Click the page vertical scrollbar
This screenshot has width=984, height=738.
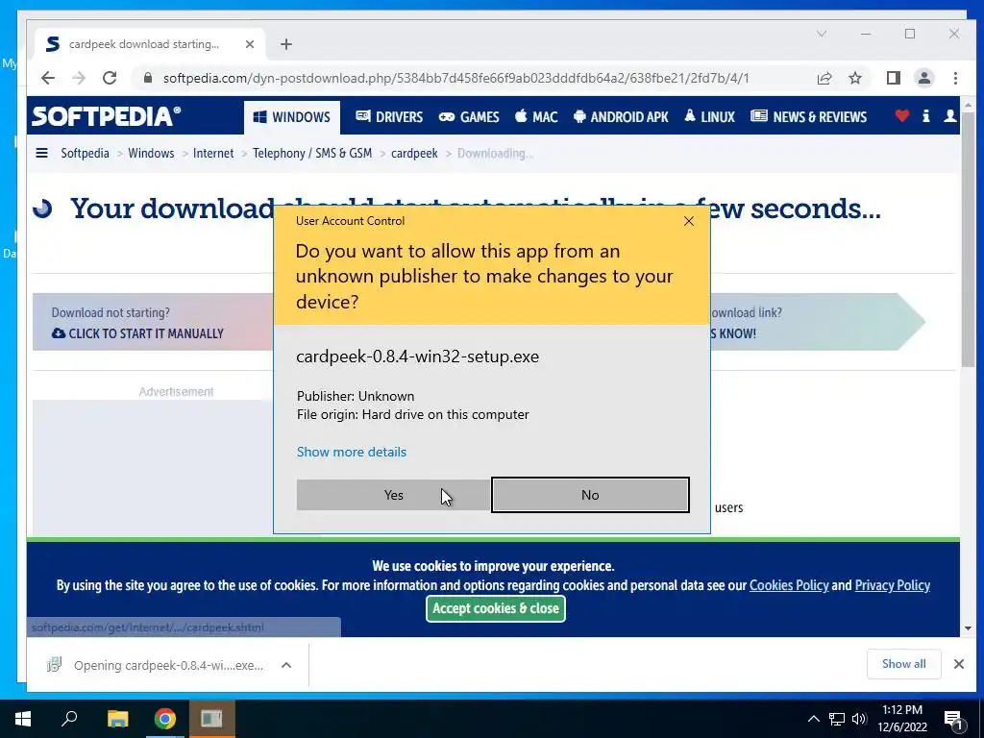coord(968,239)
